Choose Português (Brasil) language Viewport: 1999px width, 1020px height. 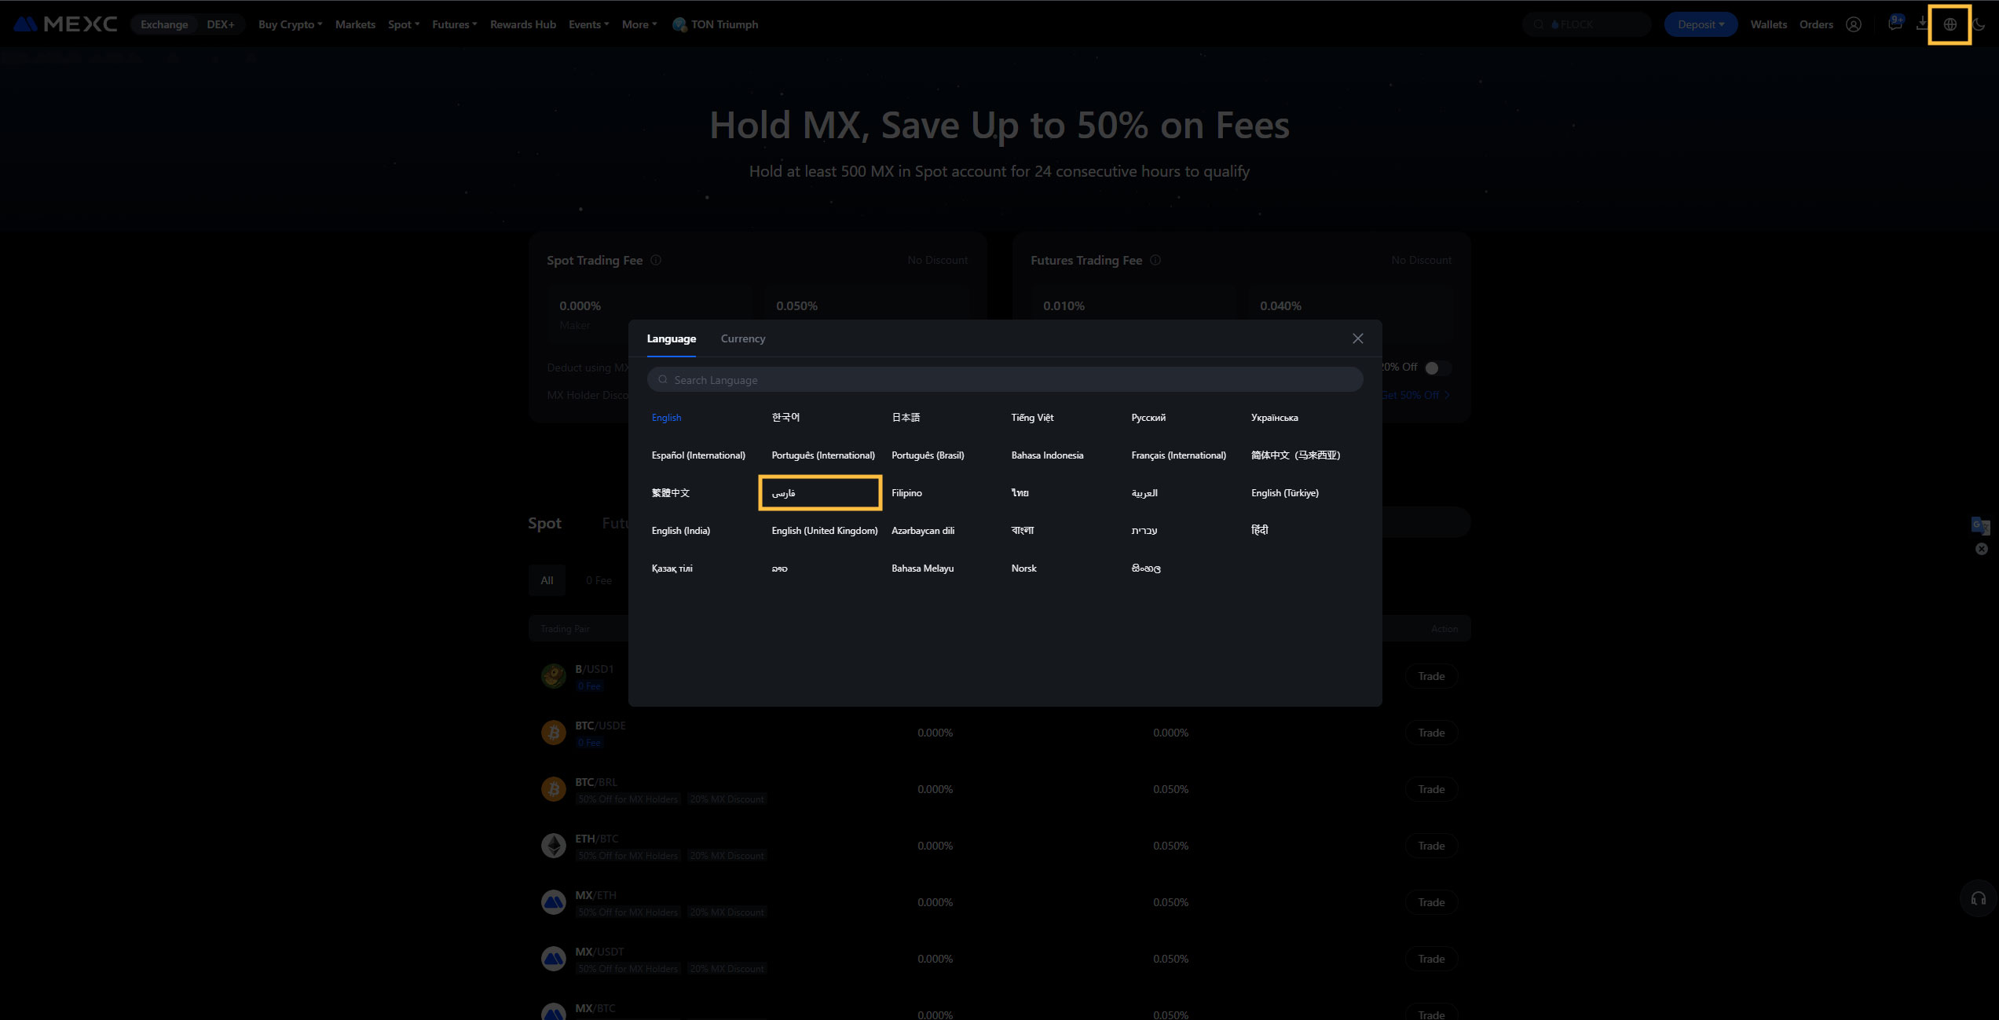coord(928,455)
